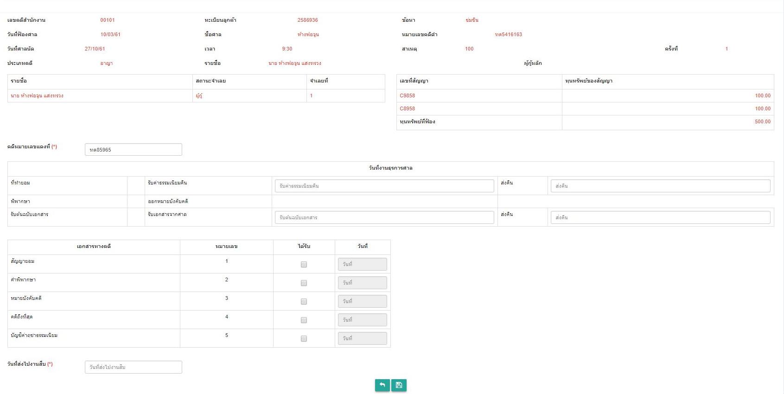The image size is (784, 394).
Task: Click contract number C9858
Action: click(x=407, y=95)
